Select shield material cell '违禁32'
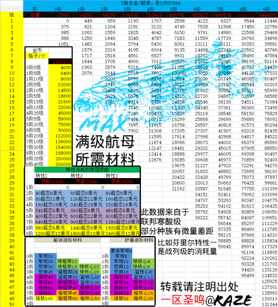278x307 pixels. point(121,298)
